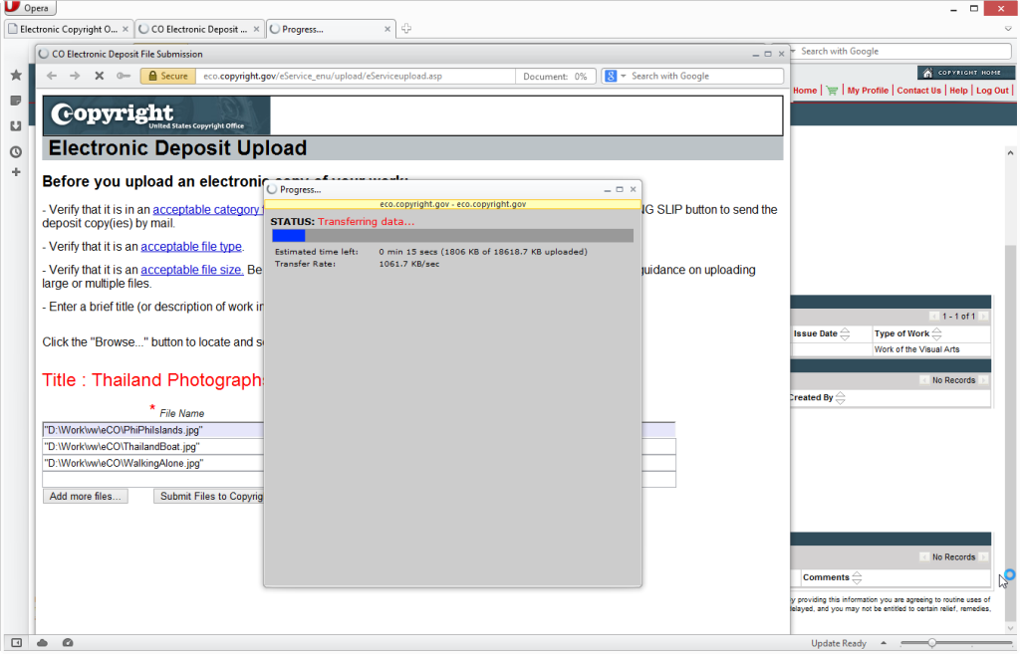Expand the Update Ready arrow
Viewport: 1020px width, 654px height.
click(x=884, y=644)
